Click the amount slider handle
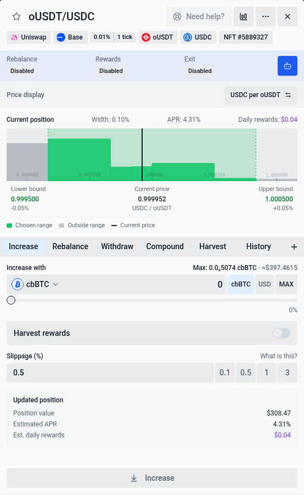Image resolution: width=304 pixels, height=495 pixels. [11, 300]
